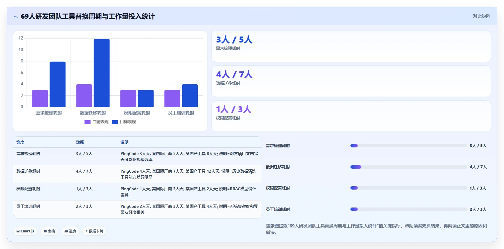Click the purple 权限配置耗时 chart bar
Screen dimensions: 504x249
pyautogui.click(x=128, y=99)
